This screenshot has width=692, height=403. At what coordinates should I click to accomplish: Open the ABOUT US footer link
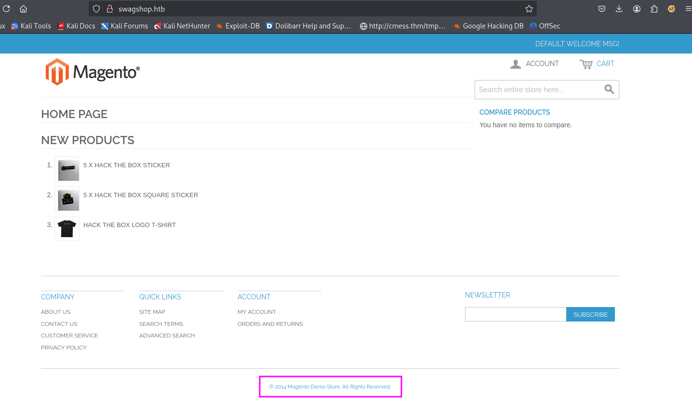click(x=55, y=312)
